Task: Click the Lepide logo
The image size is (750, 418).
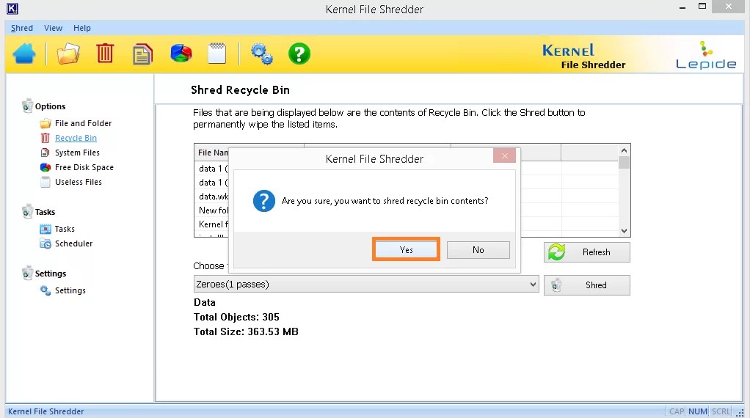Action: tap(706, 56)
